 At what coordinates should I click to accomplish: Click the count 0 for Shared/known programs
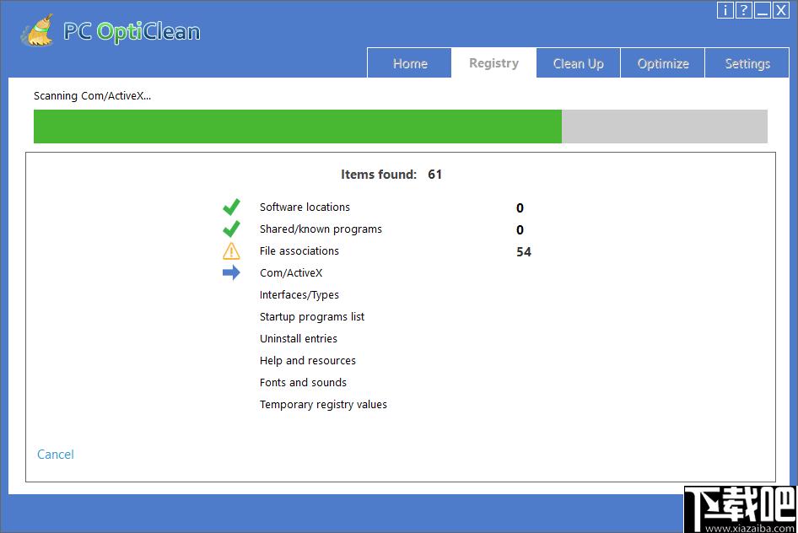[520, 230]
